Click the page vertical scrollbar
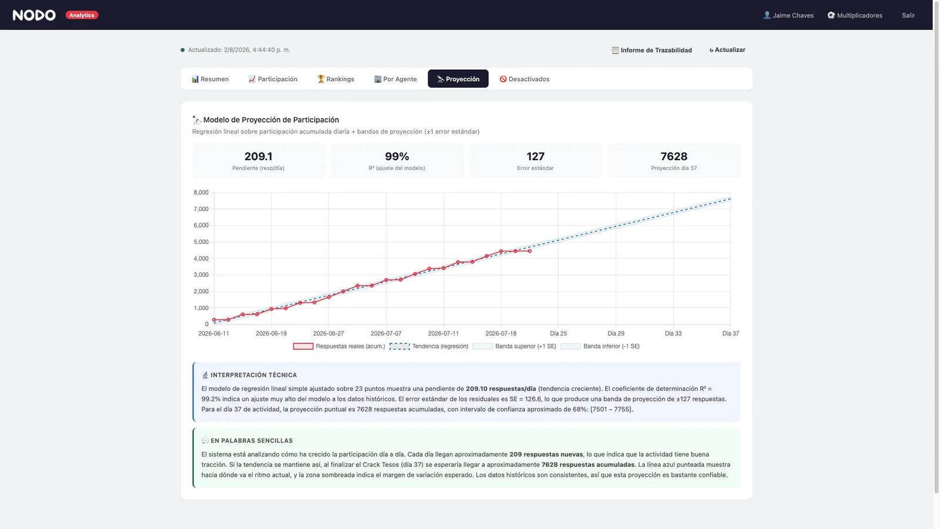940x529 pixels. 936,264
